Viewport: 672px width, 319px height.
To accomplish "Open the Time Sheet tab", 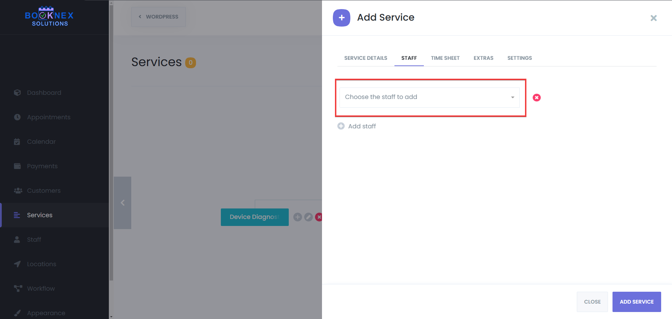I will pos(445,58).
